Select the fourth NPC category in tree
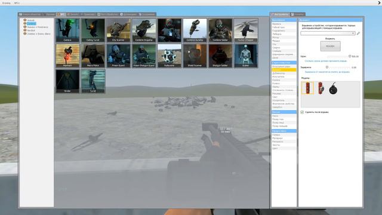Image resolution: width=382 pixels, height=215 pixels. 31,30
